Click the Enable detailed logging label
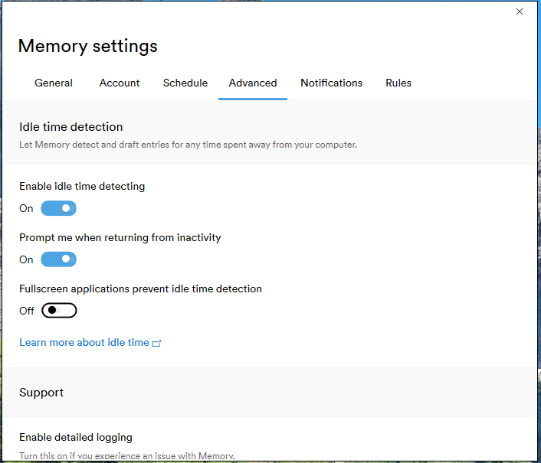This screenshot has width=541, height=463. [x=76, y=438]
